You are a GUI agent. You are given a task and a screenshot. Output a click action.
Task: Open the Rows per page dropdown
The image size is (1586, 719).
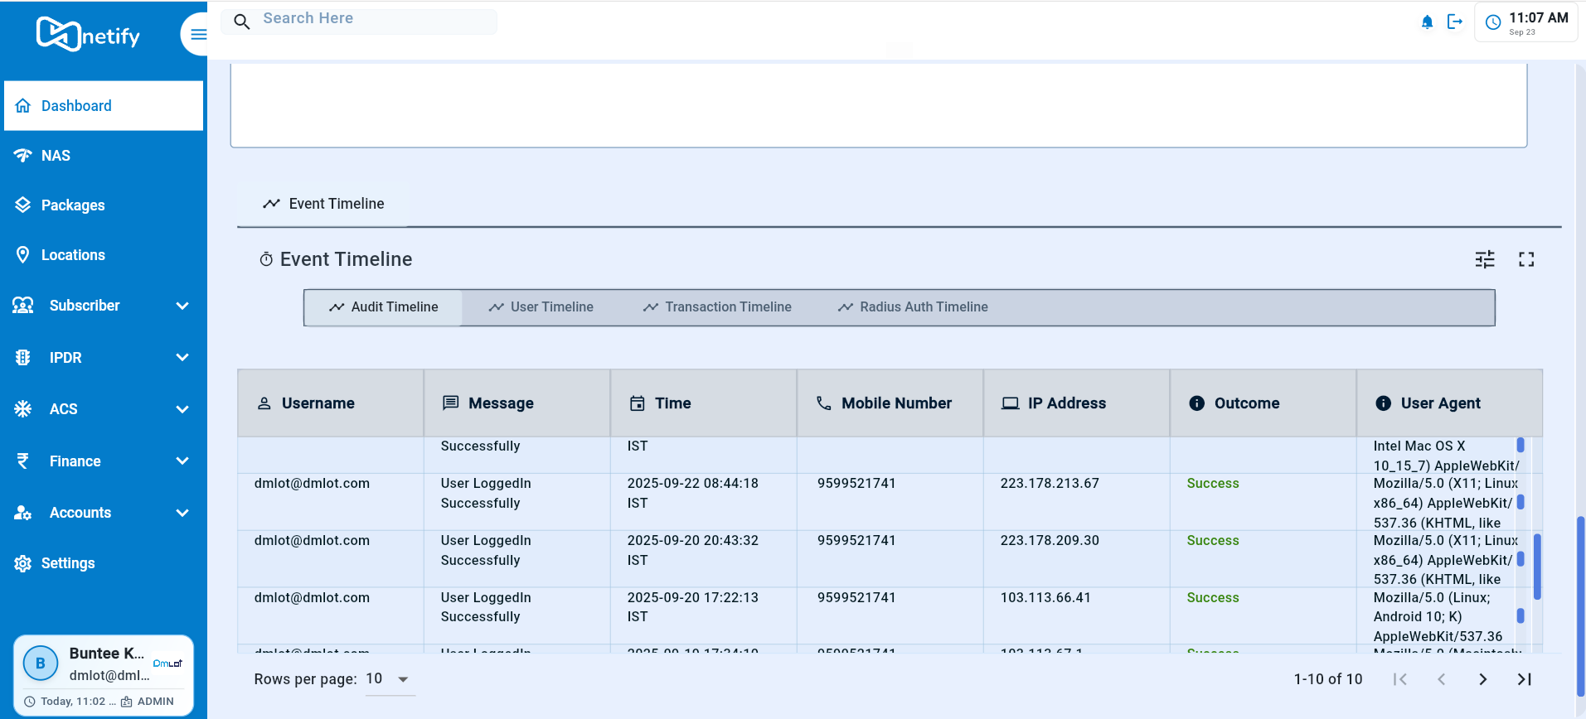pos(389,679)
